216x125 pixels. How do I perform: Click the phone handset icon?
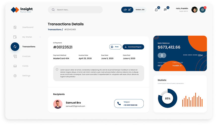[x=119, y=103]
